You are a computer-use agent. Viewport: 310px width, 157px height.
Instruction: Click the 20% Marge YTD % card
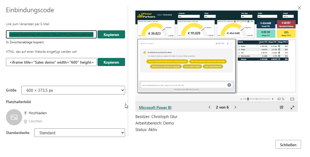pyautogui.click(x=286, y=33)
